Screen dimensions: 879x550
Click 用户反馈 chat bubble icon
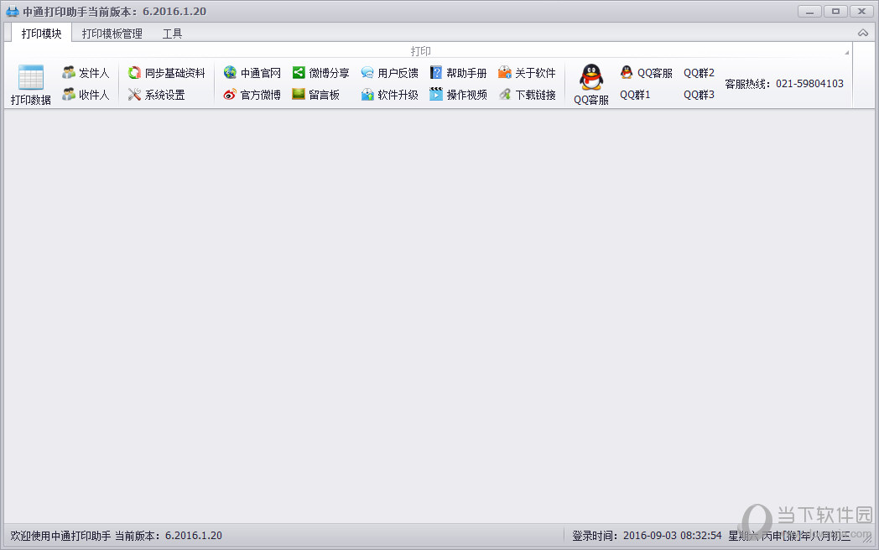point(367,72)
